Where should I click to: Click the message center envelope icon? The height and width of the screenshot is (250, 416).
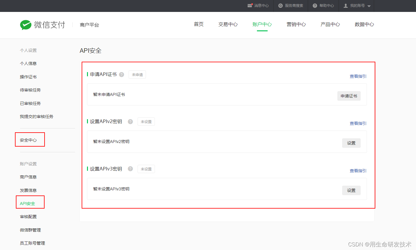[250, 6]
